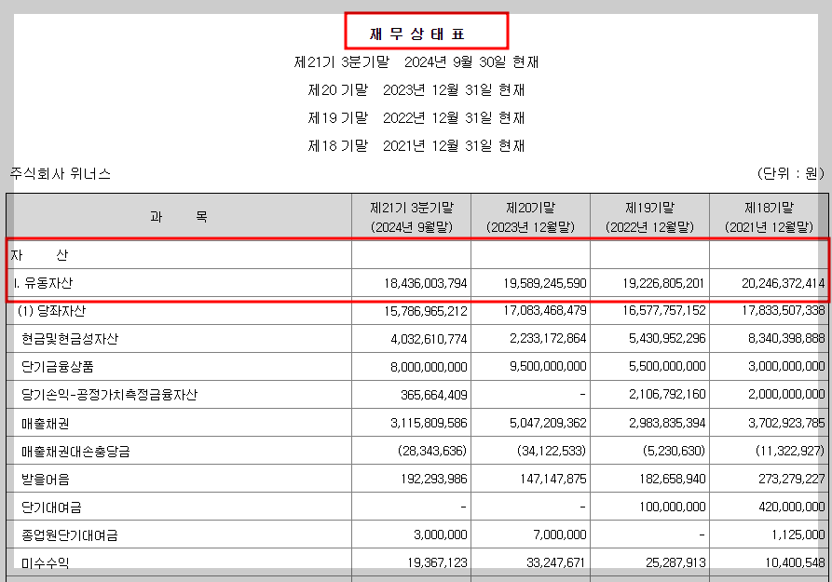Click the 제19기말 (2022년 12월말) column header
The width and height of the screenshot is (832, 582).
[x=650, y=217]
